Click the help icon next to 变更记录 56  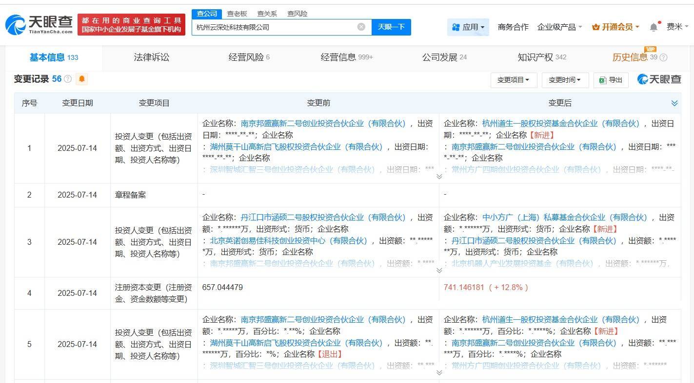coord(68,79)
